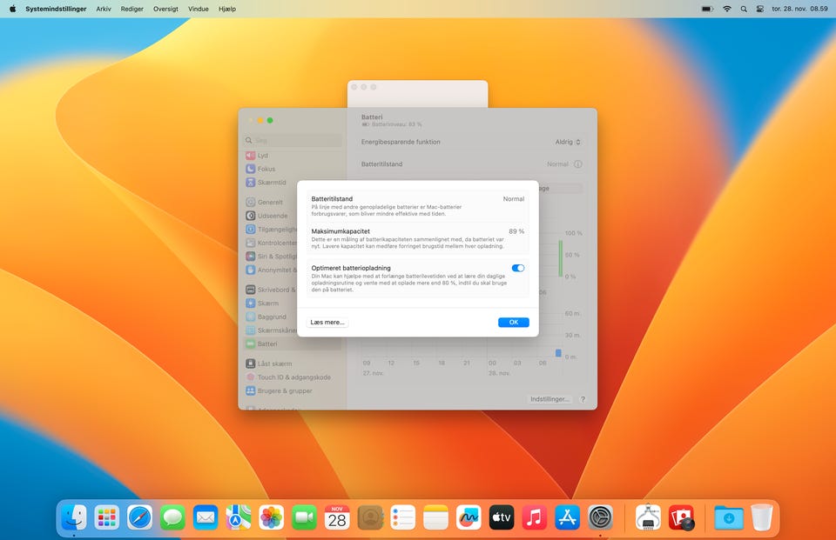836x540 pixels.
Task: Click the Wi-Fi icon in the menu bar
Action: point(726,9)
